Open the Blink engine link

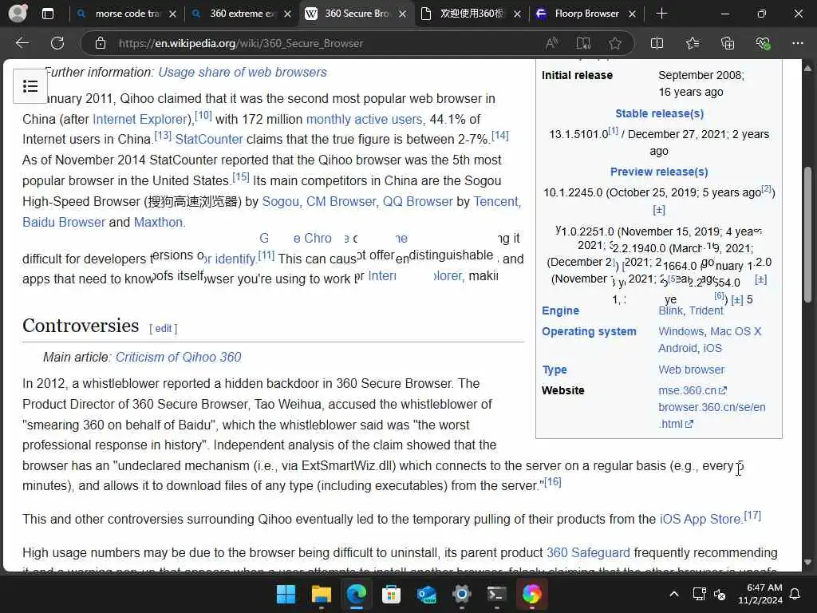pyautogui.click(x=670, y=310)
